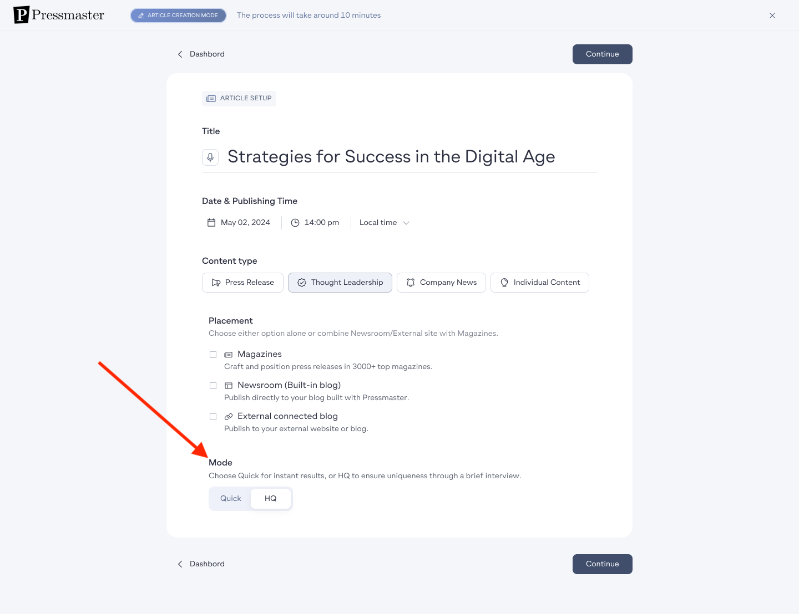Click the top Continue button
Image resolution: width=799 pixels, height=614 pixels.
click(603, 54)
